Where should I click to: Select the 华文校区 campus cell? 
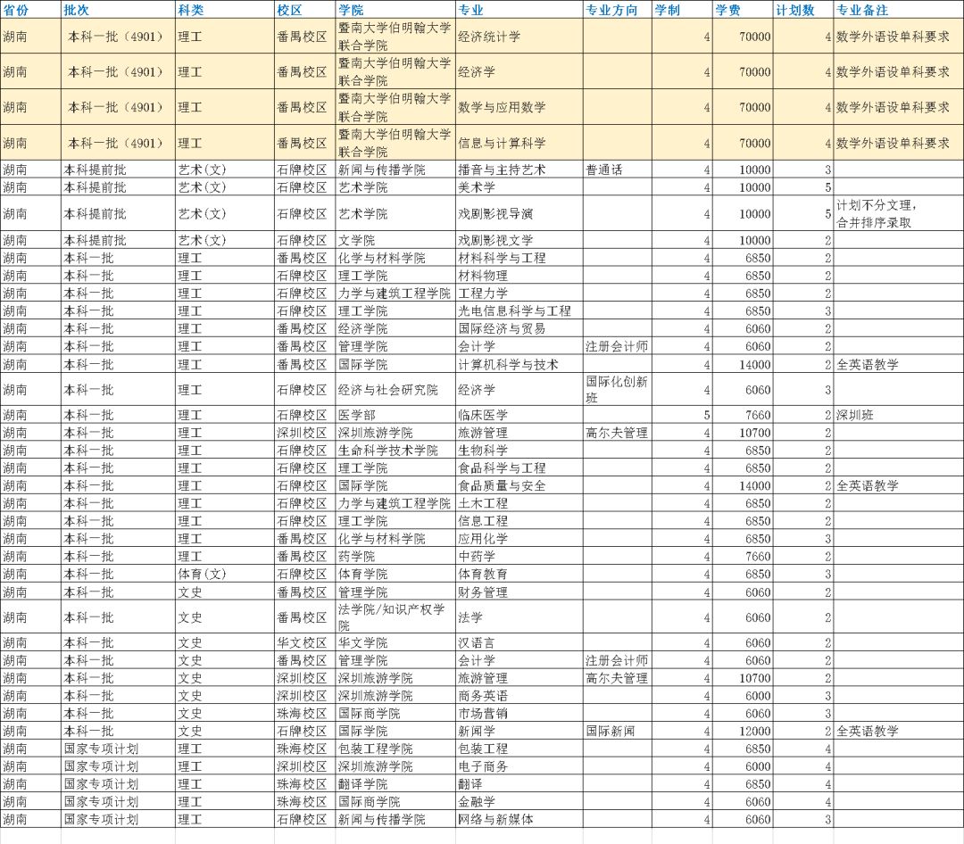coord(304,643)
